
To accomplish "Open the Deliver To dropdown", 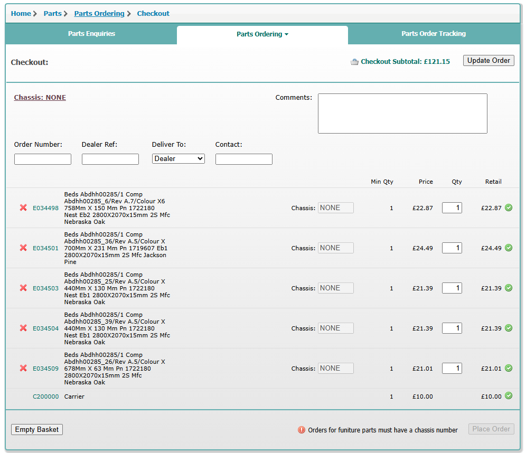I will [x=178, y=158].
